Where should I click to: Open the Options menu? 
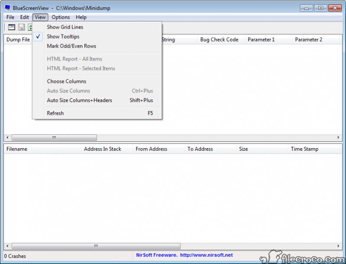pyautogui.click(x=61, y=17)
